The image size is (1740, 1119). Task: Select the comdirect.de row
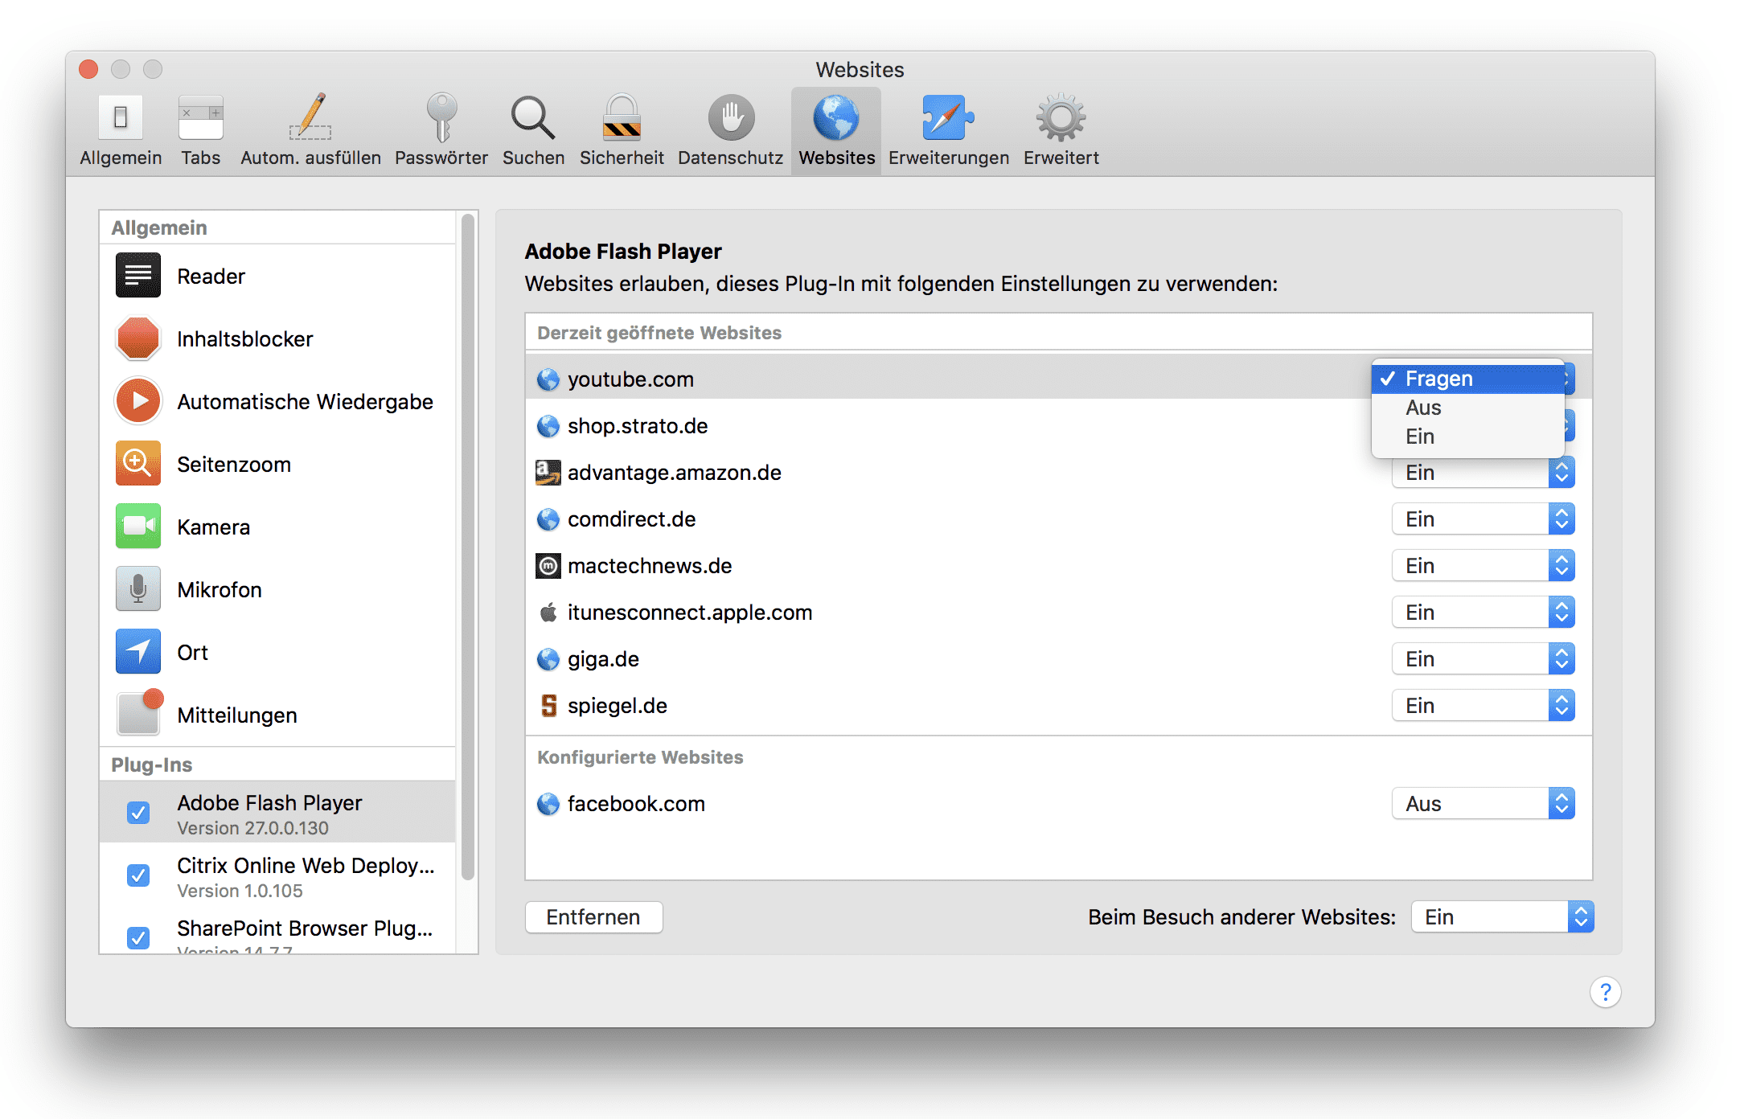(x=1058, y=519)
